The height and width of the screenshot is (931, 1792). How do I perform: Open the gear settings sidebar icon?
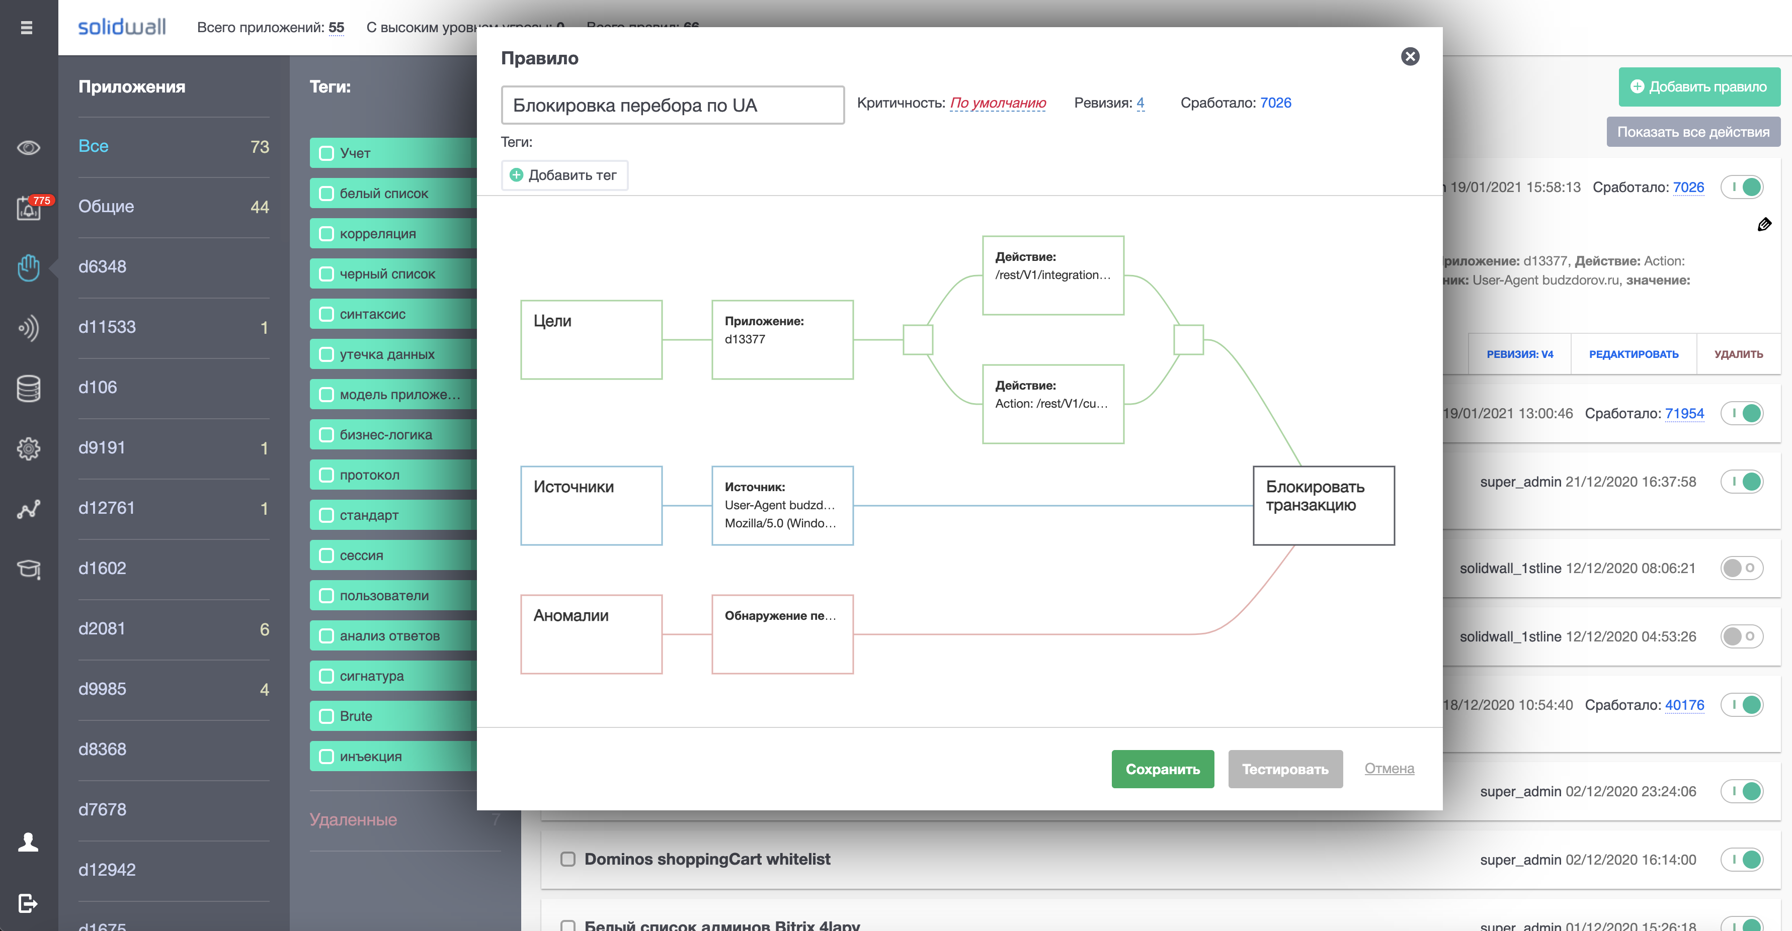[x=29, y=448]
